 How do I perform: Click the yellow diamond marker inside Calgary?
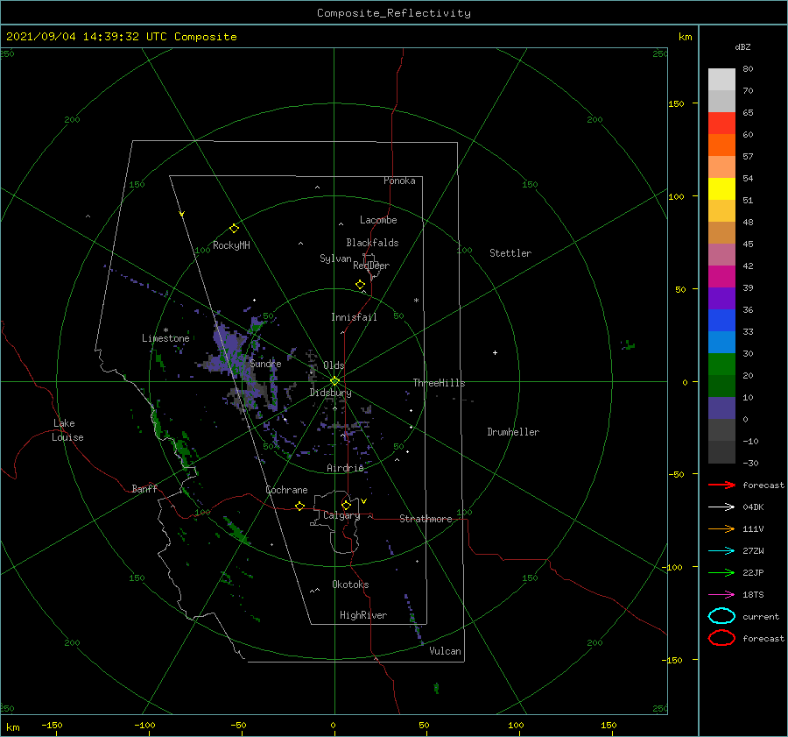coord(346,505)
